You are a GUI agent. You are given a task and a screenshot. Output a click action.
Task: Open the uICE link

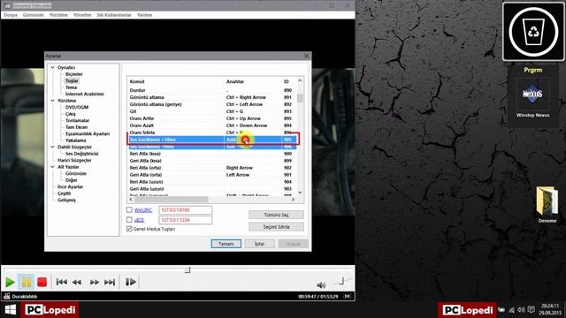[x=140, y=220]
